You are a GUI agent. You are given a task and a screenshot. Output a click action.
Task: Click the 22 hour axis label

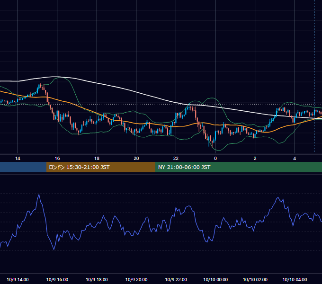176,159
